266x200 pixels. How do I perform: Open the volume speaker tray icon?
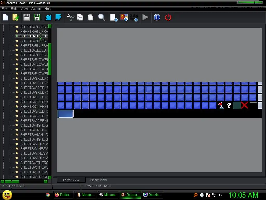click(x=221, y=195)
